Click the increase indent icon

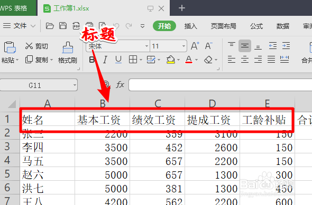tap(286, 46)
